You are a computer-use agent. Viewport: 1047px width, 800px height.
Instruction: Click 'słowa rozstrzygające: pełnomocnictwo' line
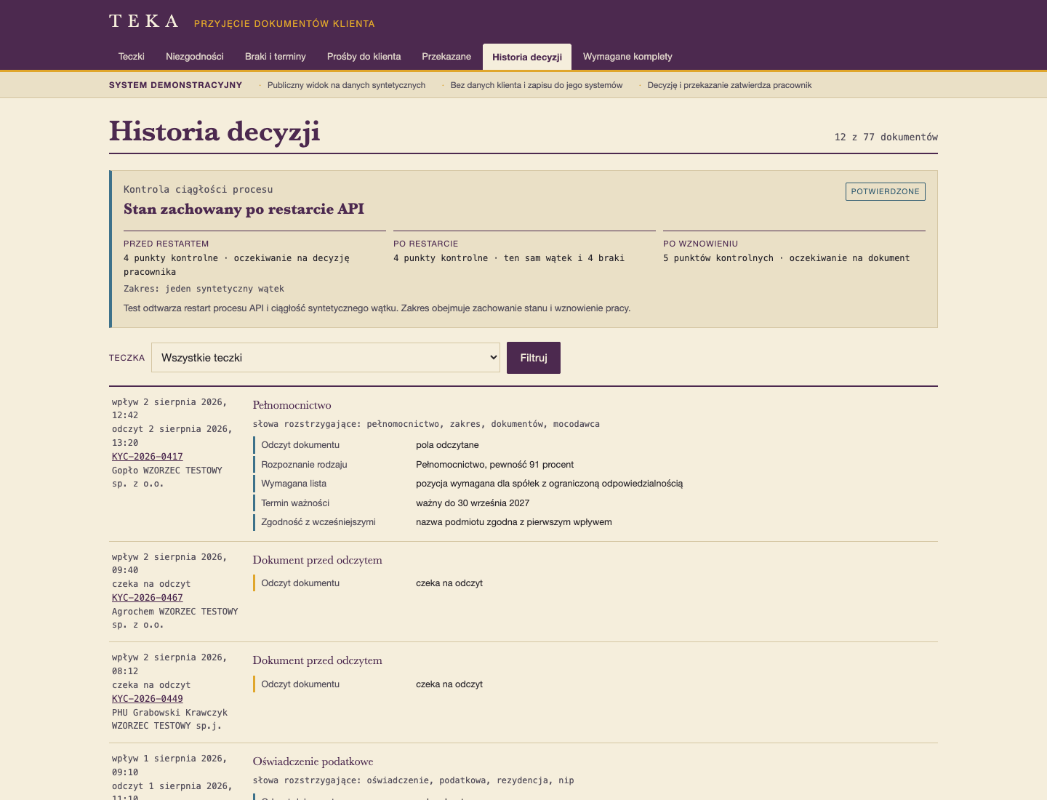pyautogui.click(x=426, y=424)
